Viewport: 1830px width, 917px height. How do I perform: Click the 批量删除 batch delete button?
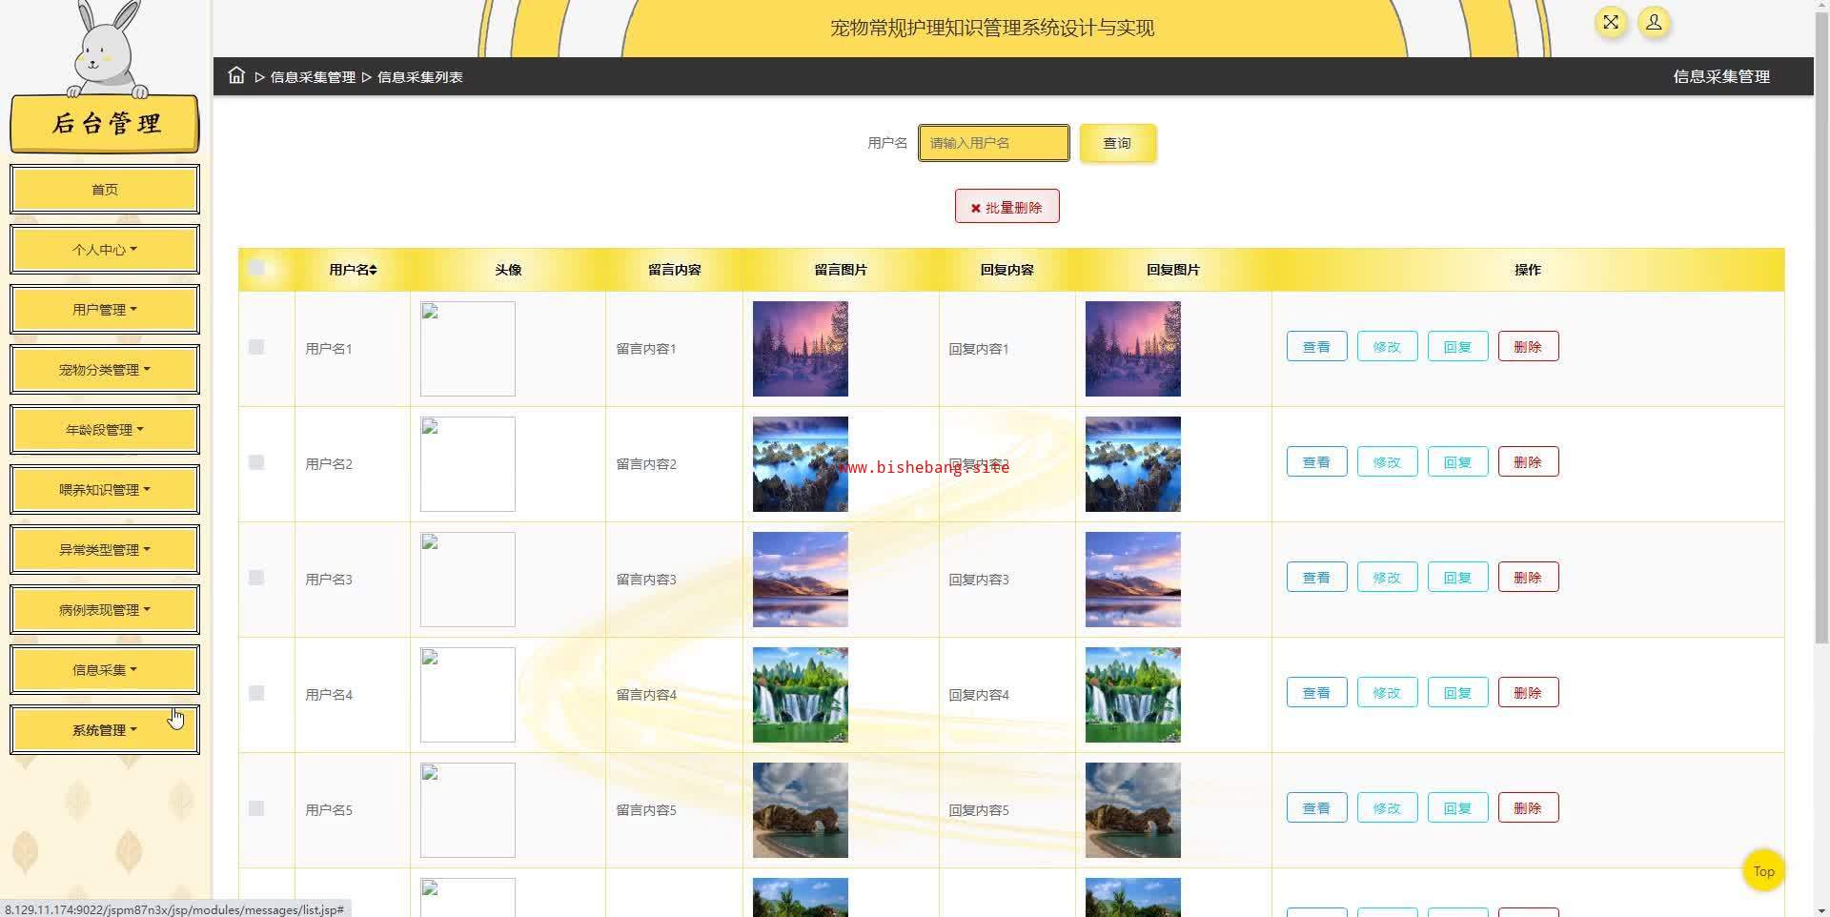pos(1006,207)
